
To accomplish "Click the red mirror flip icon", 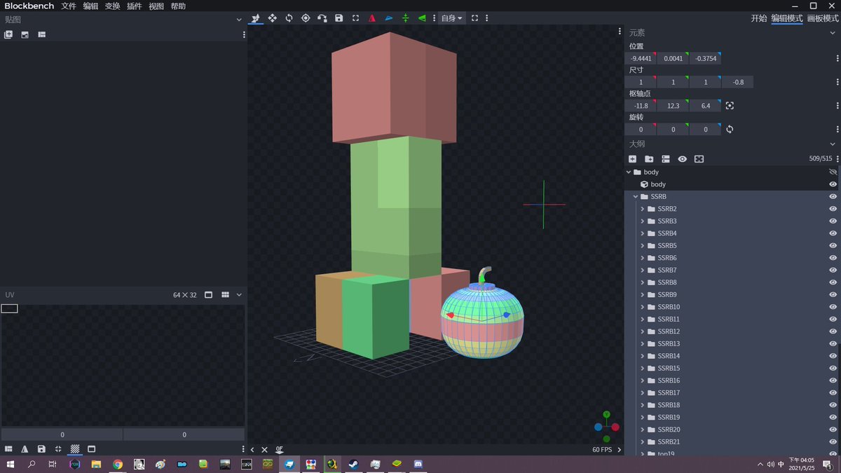I will pos(372,18).
